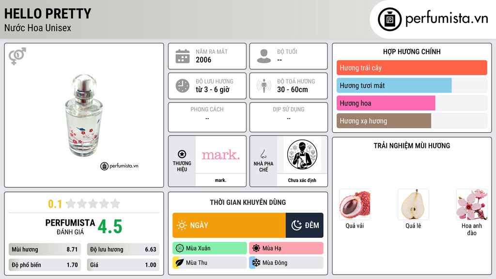Click the mark. brand logo
Image resolution: width=496 pixels, height=279 pixels.
click(221, 155)
